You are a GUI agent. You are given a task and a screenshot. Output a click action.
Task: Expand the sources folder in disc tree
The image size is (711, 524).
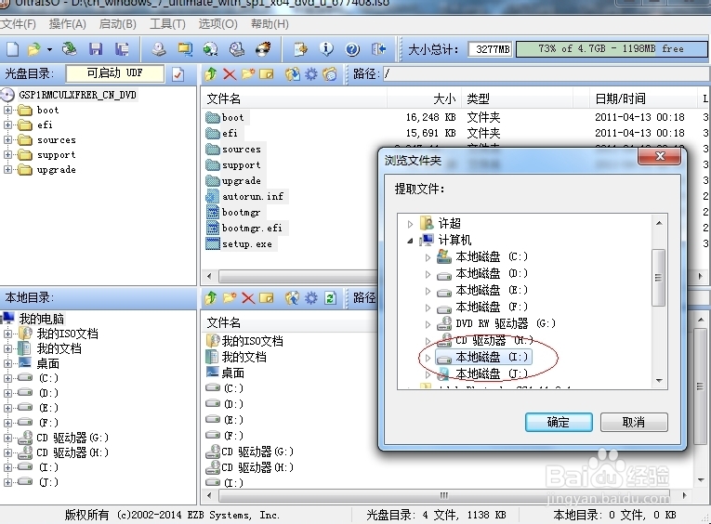[7, 140]
